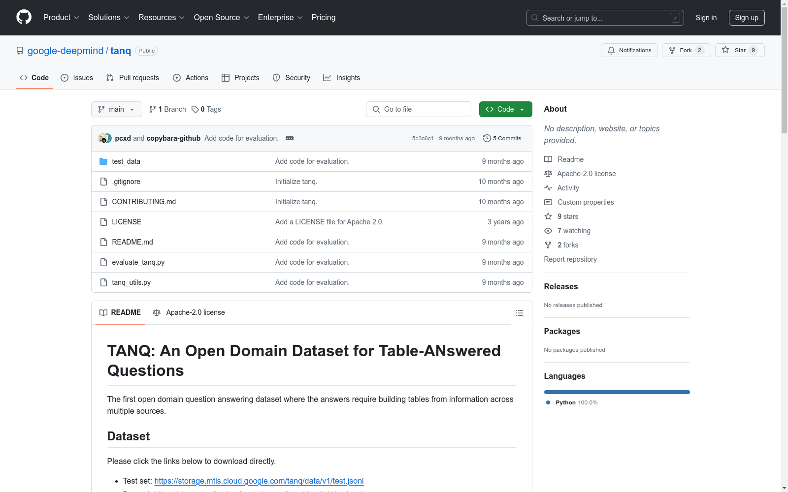This screenshot has height=492, width=788.
Task: Select the README tab
Action: [120, 312]
